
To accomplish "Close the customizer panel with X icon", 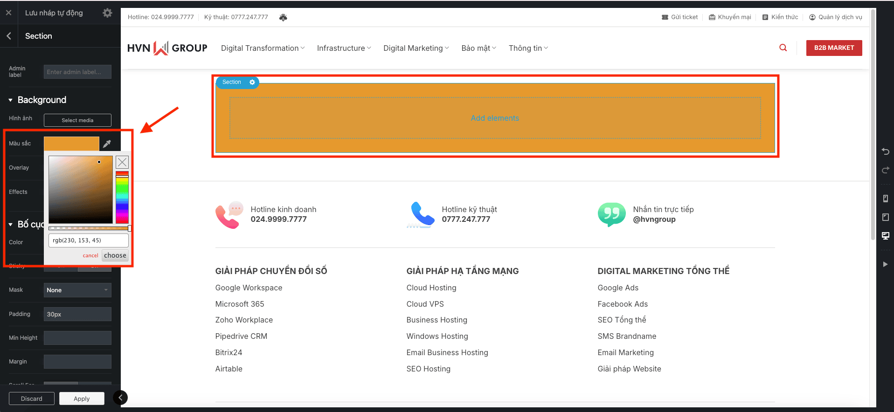I will tap(8, 13).
